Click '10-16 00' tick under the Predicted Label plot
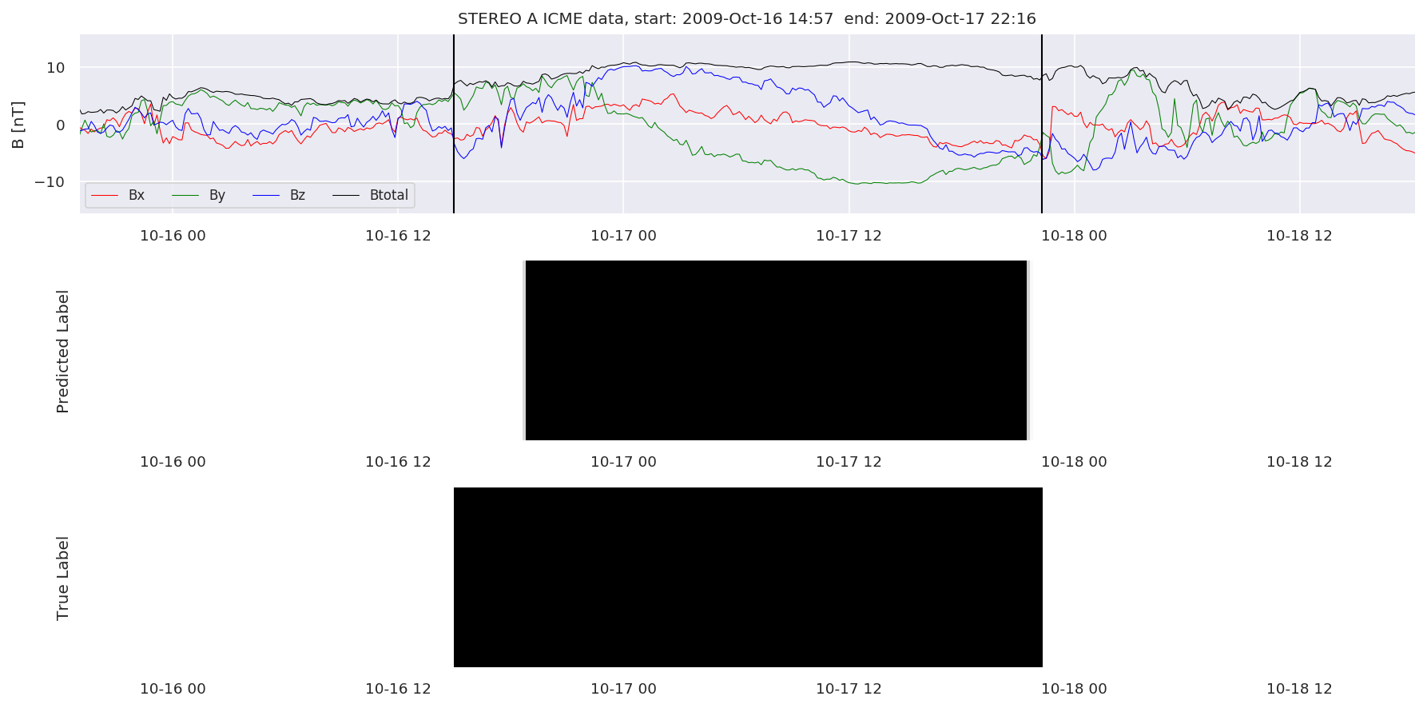 click(173, 462)
